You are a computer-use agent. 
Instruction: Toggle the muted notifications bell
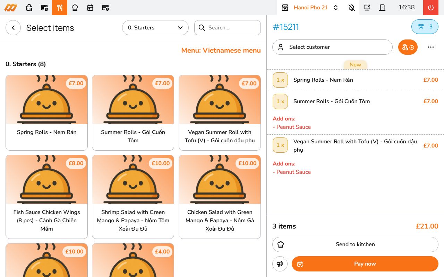point(352,8)
